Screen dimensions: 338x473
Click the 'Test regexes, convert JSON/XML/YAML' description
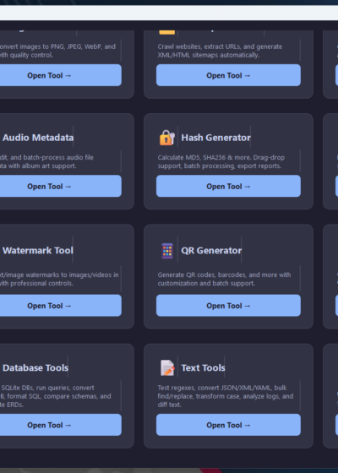pyautogui.click(x=226, y=396)
